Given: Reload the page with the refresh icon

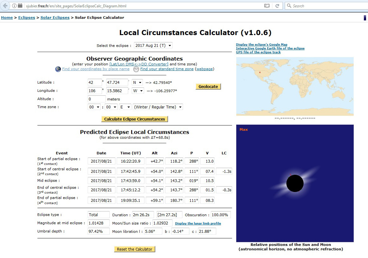Looking at the screenshot, I should [277, 6].
